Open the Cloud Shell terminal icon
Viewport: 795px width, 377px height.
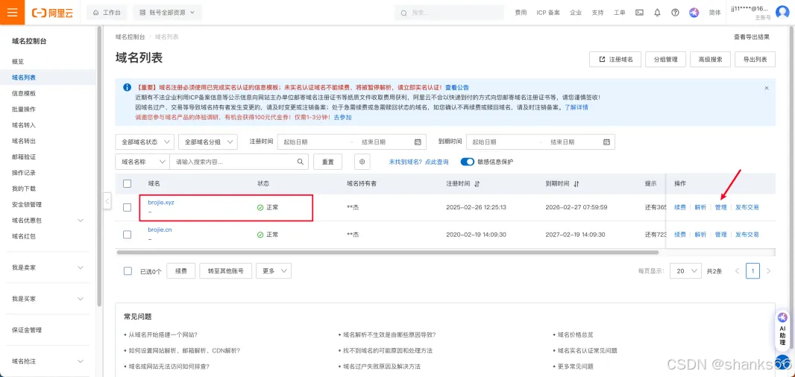tap(639, 13)
